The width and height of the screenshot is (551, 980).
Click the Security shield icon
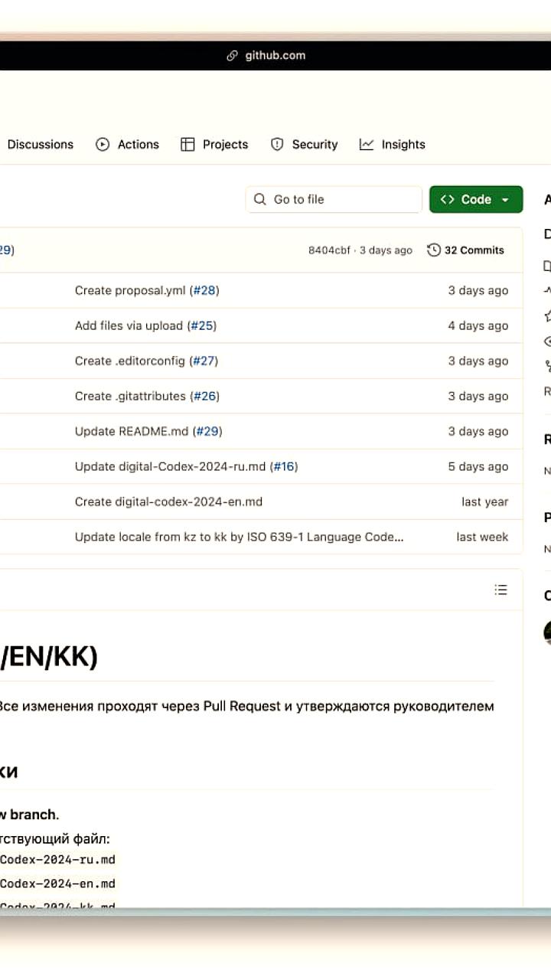pyautogui.click(x=277, y=145)
